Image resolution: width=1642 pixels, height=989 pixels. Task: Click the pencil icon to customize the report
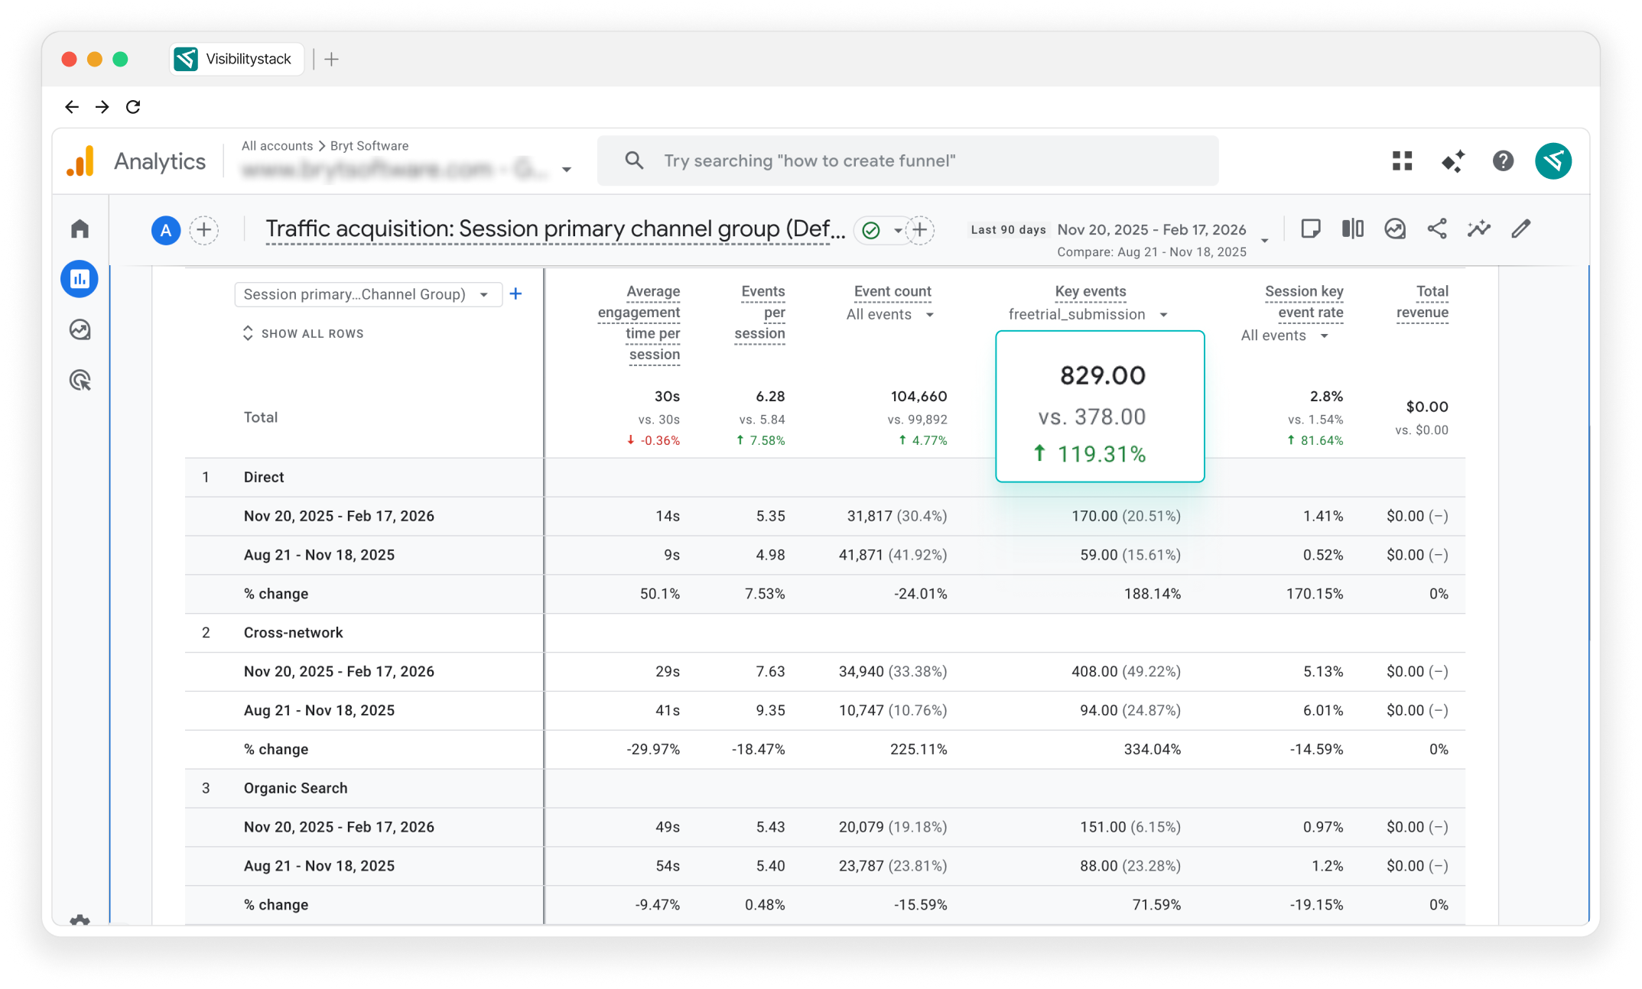point(1520,229)
